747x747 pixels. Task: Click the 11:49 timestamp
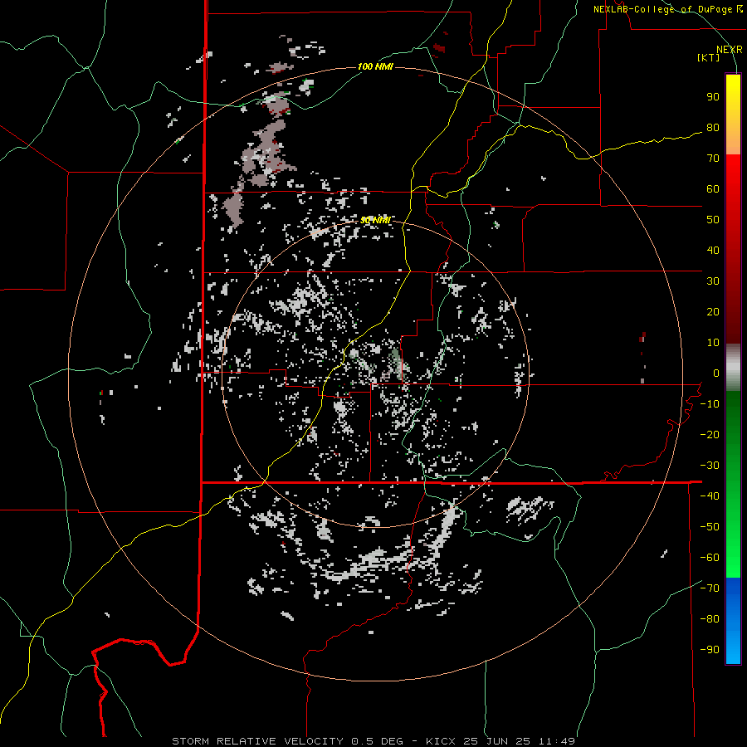557,741
